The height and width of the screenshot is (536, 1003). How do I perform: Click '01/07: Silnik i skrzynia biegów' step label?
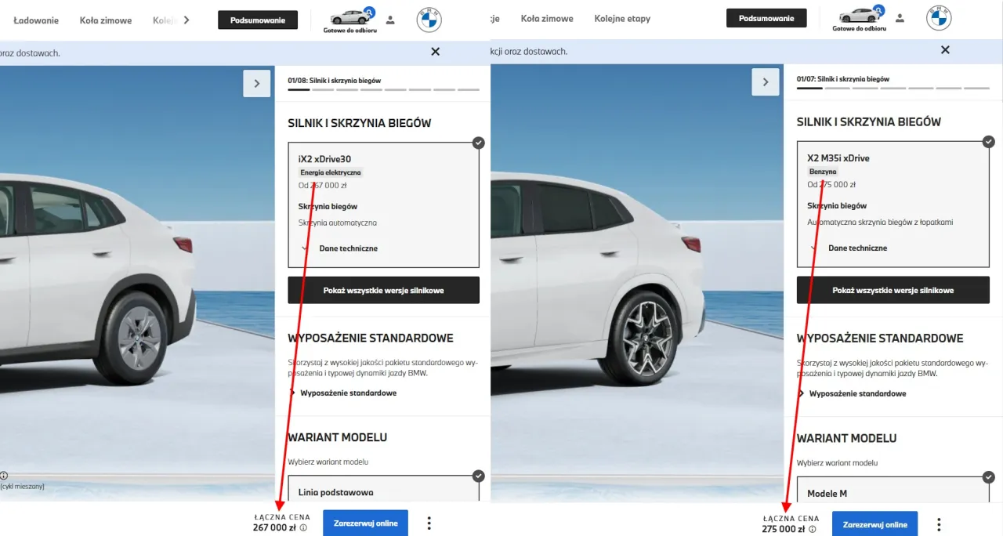[843, 79]
